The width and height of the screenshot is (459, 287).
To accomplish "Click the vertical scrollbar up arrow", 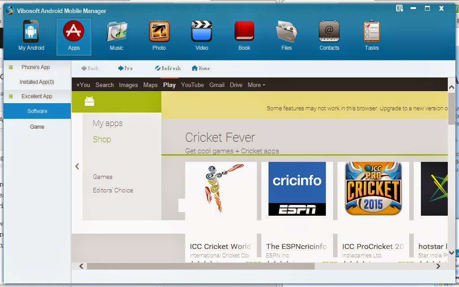I will pos(451,87).
